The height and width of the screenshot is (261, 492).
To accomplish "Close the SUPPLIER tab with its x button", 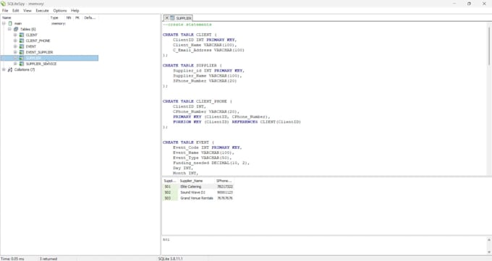I will 167,18.
